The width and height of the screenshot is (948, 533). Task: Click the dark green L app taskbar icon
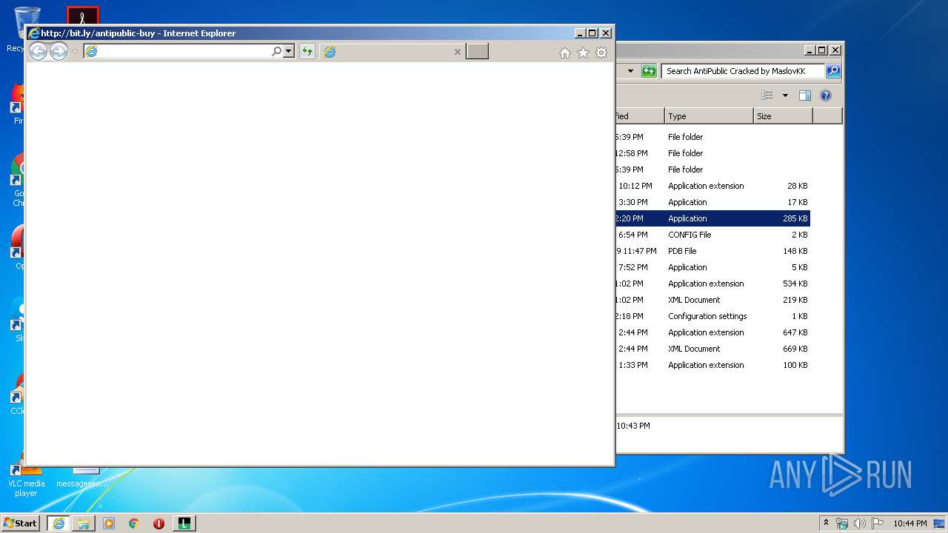184,523
